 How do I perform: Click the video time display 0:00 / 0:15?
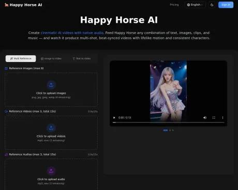tap(125, 118)
